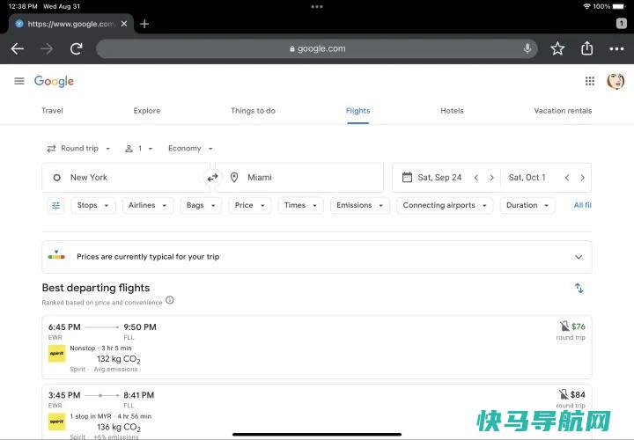Close the google.com tab
The image size is (634, 440).
coord(124,24)
